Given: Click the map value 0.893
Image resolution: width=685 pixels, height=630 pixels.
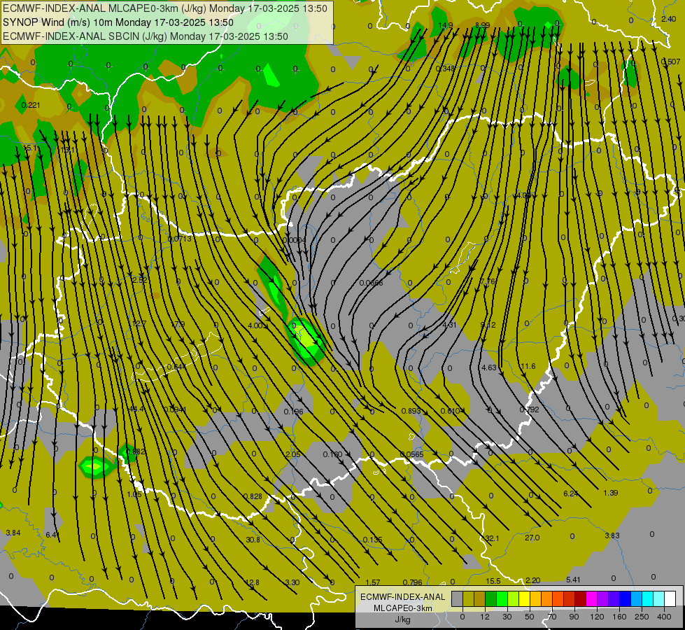Looking at the screenshot, I should (411, 411).
